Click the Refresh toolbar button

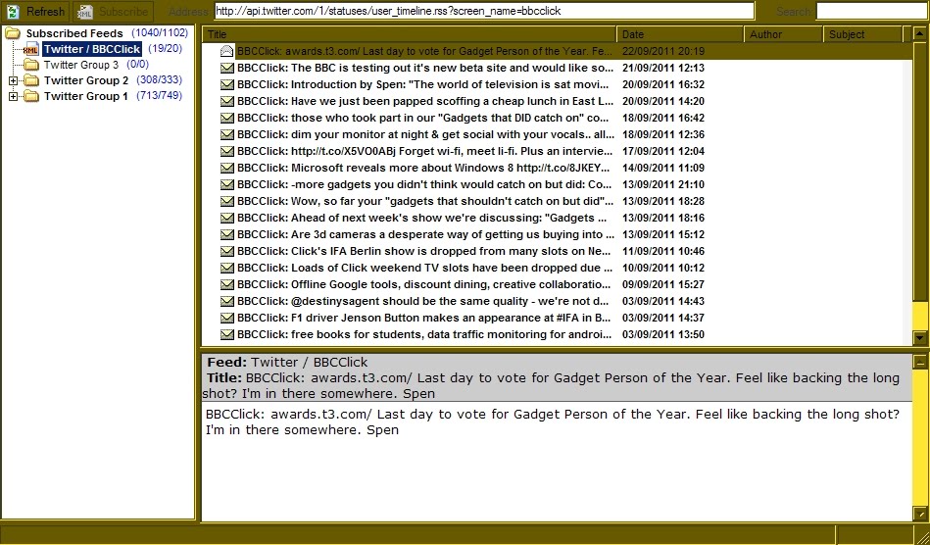click(36, 11)
